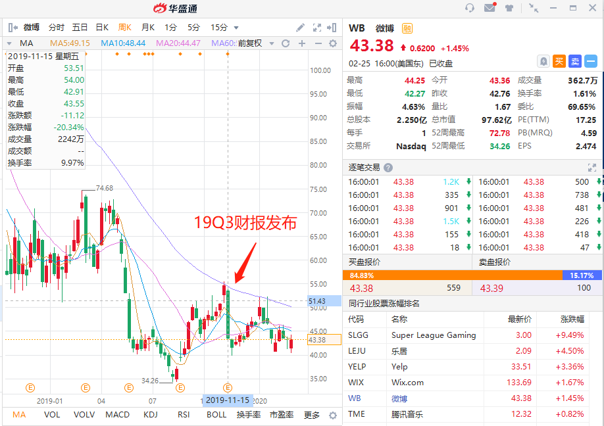Select RSI indicator
Viewport: 604px width, 426px height.
(x=184, y=414)
